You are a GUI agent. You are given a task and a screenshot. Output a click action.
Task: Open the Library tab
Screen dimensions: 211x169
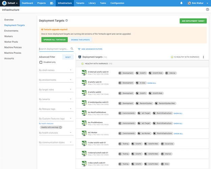click(x=92, y=3)
